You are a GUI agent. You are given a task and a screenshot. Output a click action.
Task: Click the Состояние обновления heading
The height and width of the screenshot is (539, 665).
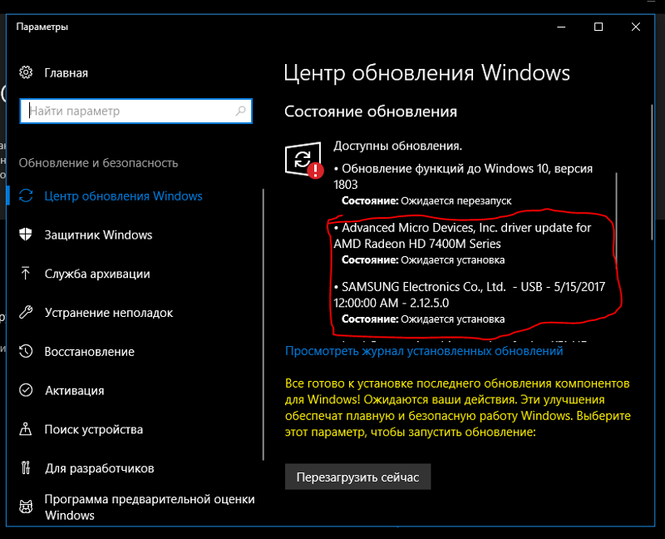click(371, 111)
